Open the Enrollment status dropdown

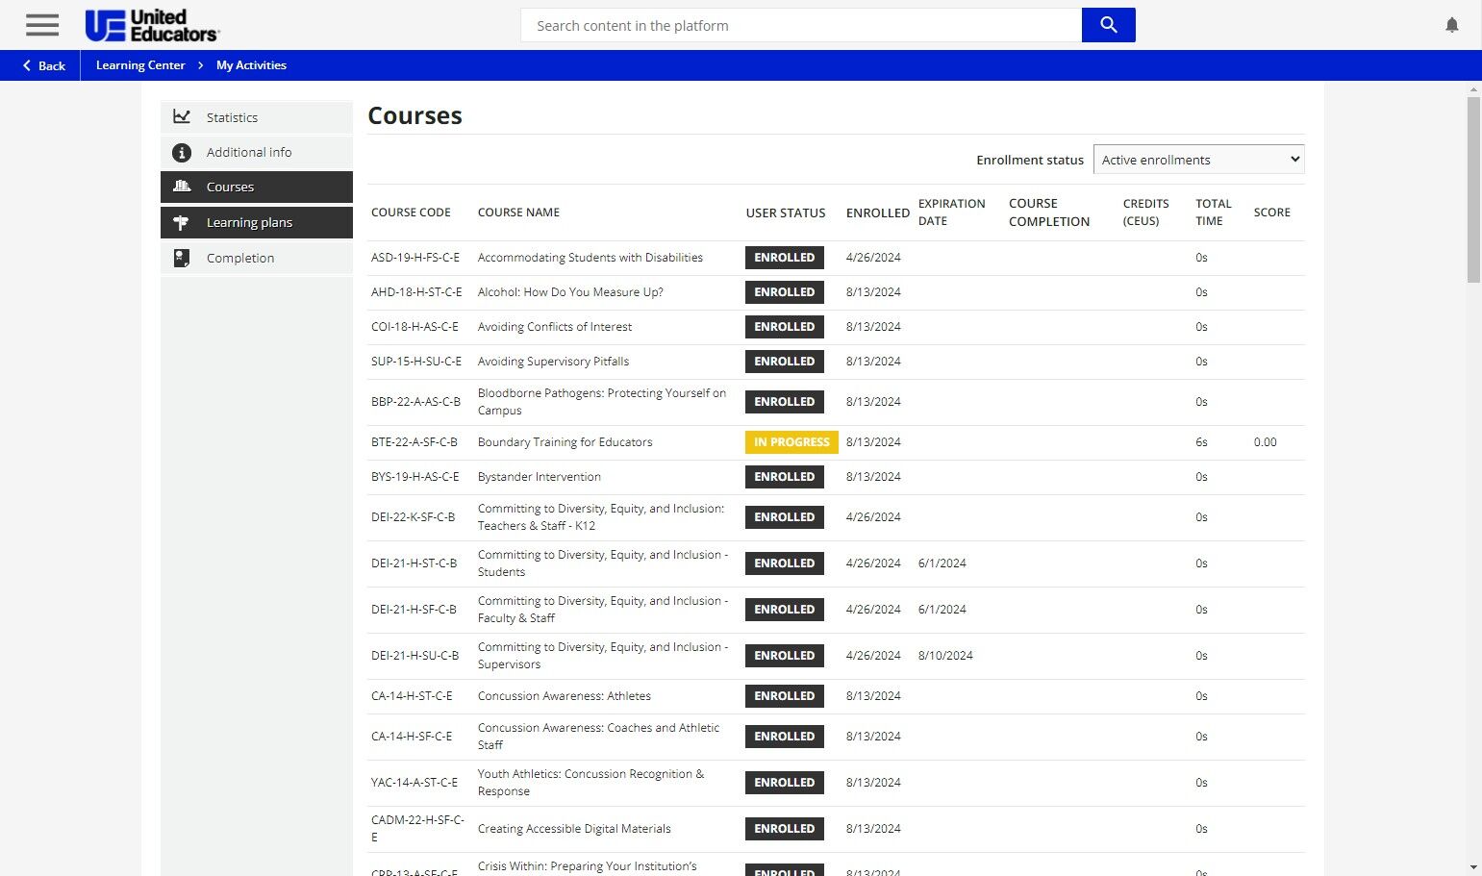click(x=1198, y=160)
